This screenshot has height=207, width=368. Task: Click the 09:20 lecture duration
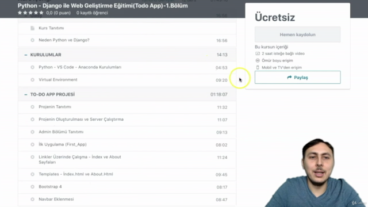click(221, 80)
